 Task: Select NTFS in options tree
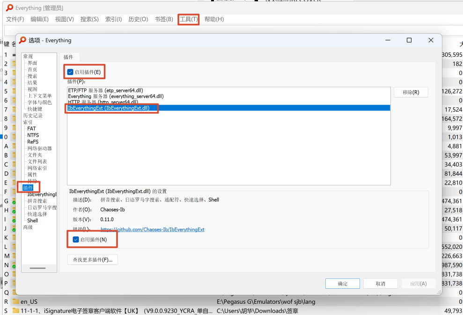33,135
